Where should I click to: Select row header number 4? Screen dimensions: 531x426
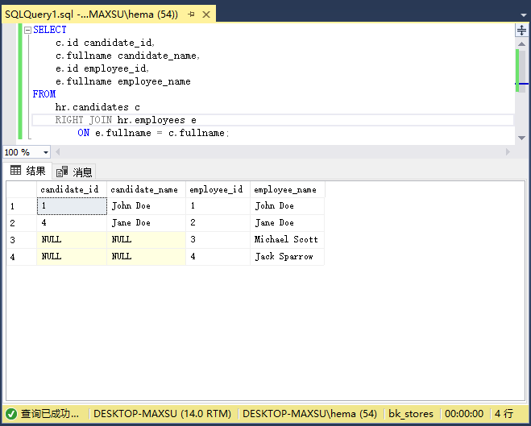[x=22, y=257]
